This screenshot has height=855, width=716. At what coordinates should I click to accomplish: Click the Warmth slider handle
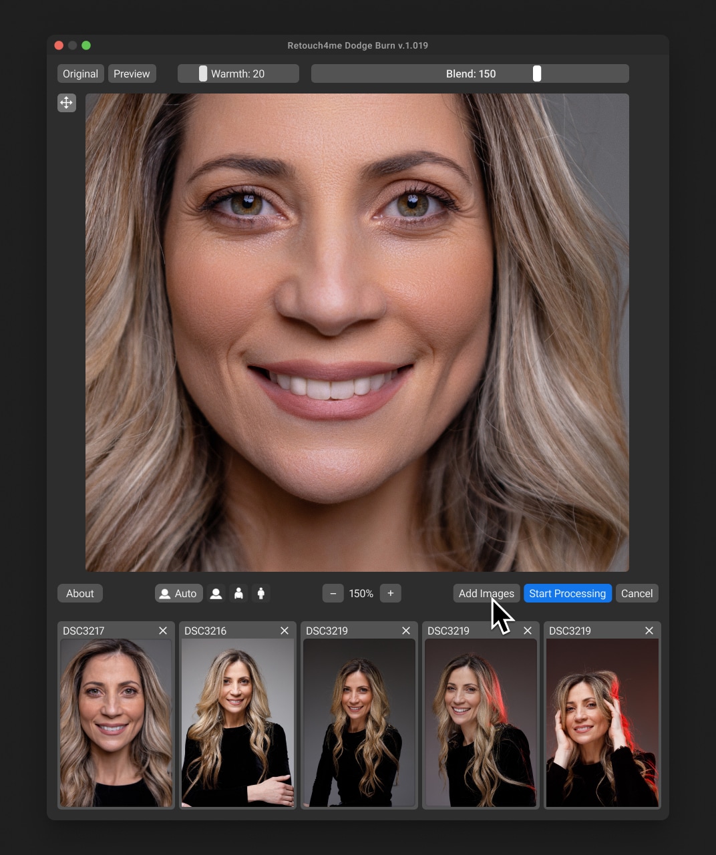tap(203, 73)
